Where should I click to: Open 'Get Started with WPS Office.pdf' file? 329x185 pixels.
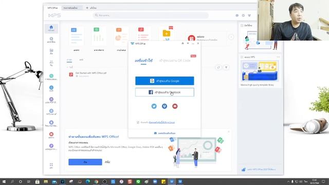(91, 73)
